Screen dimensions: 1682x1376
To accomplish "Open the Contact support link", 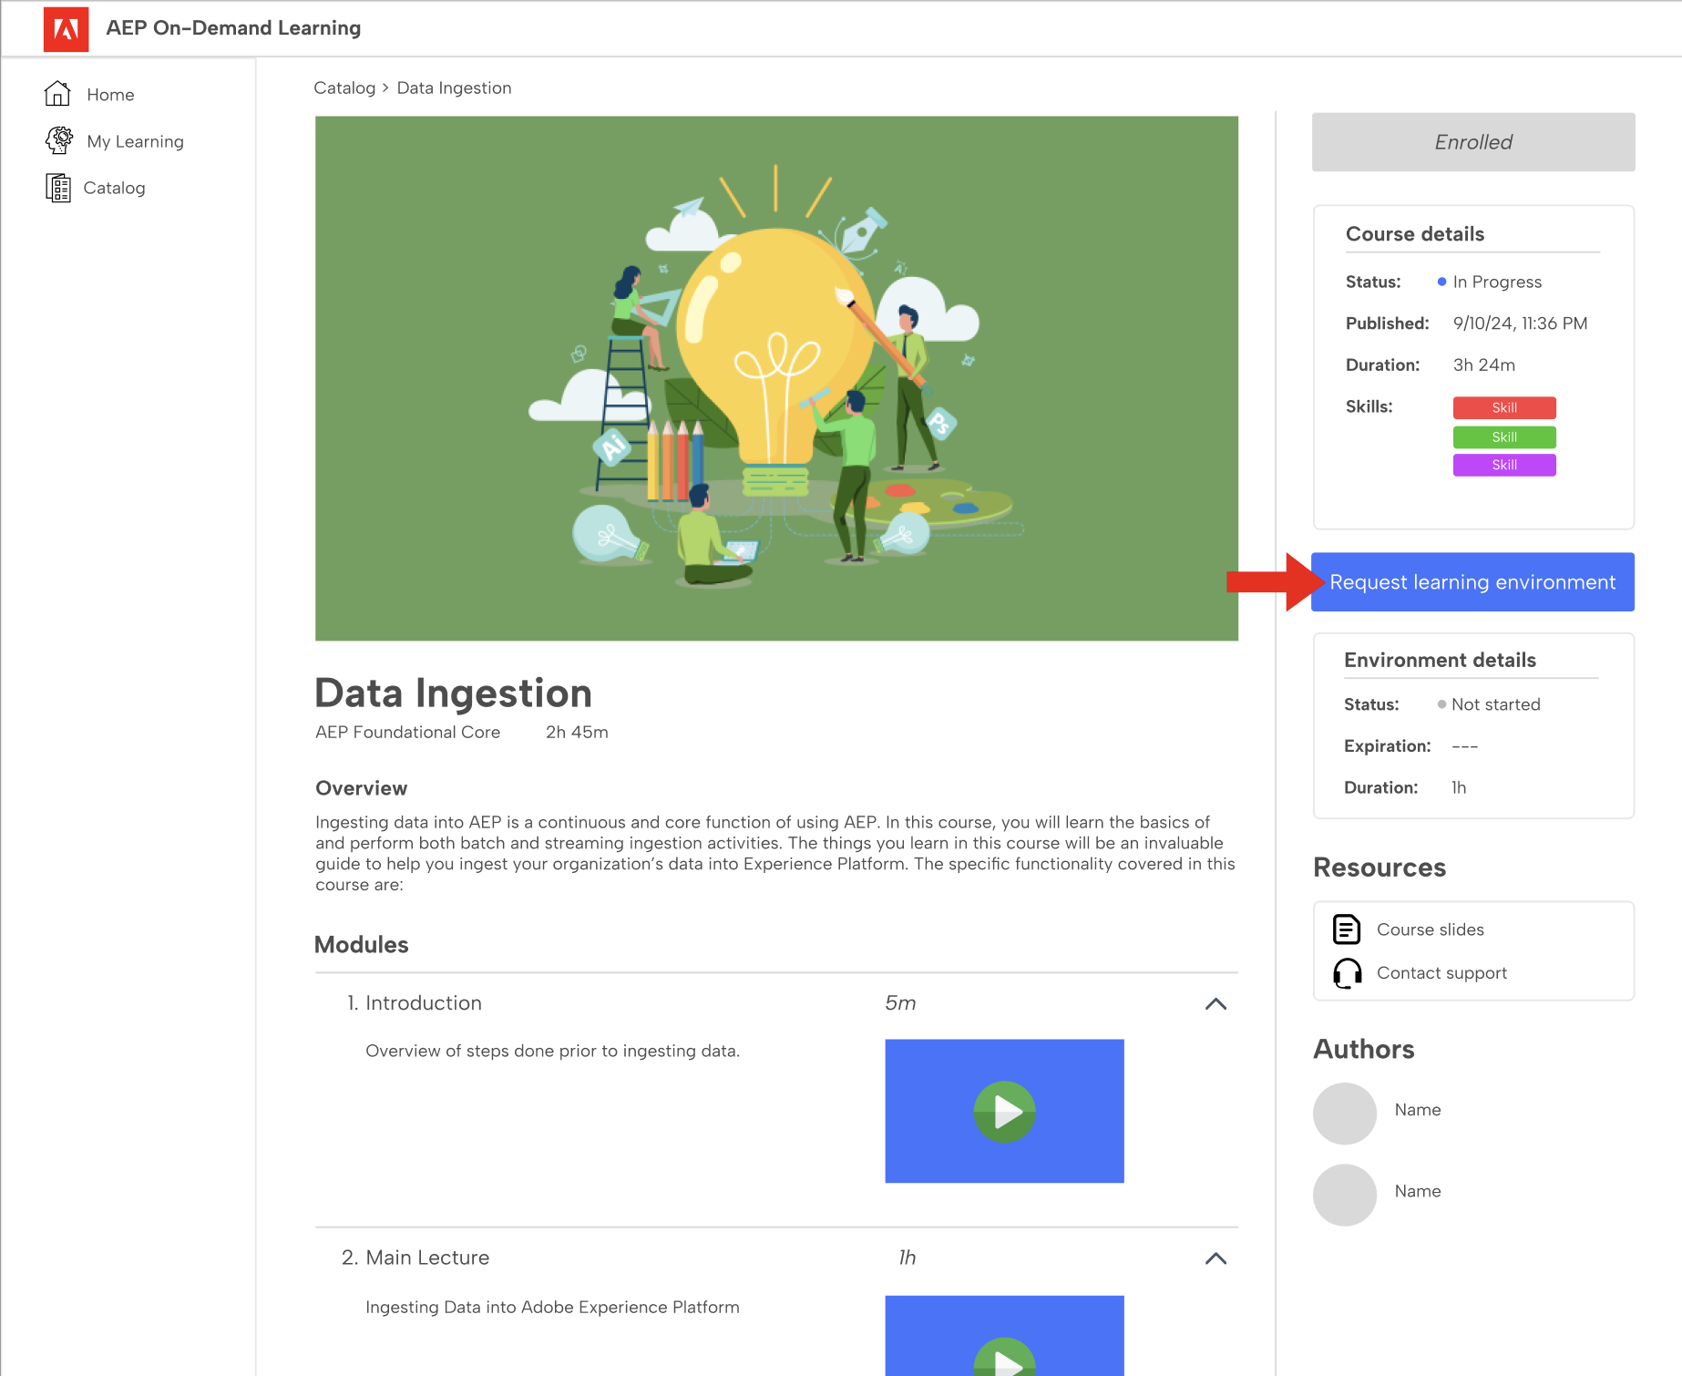I will pos(1441,973).
